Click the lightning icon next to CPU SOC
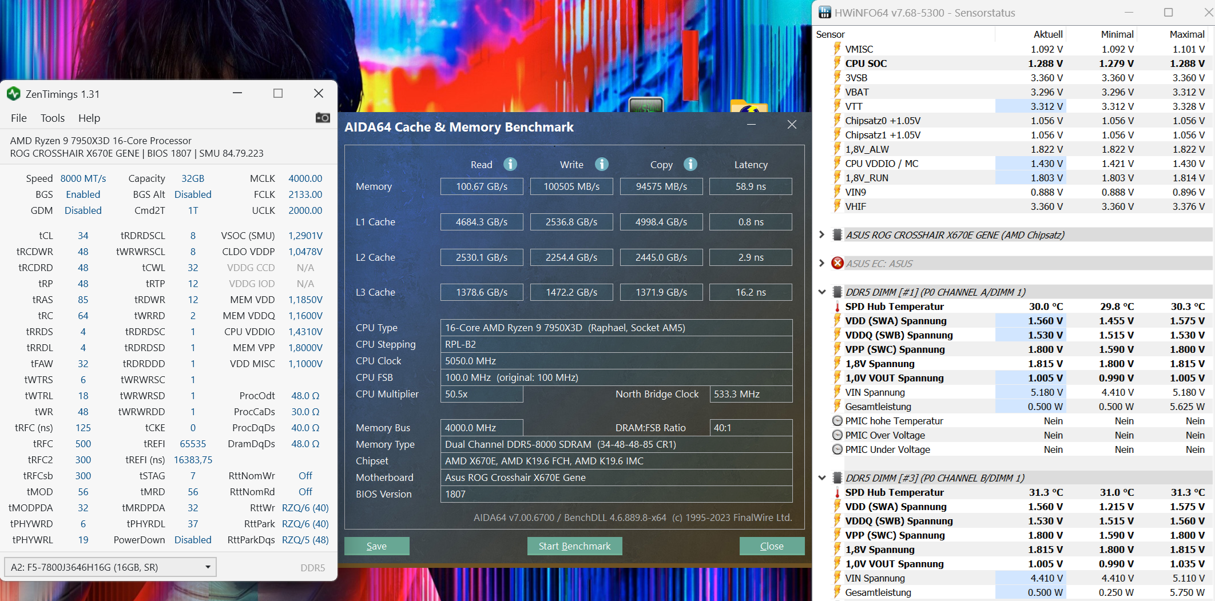This screenshot has height=601, width=1215. pyautogui.click(x=837, y=63)
